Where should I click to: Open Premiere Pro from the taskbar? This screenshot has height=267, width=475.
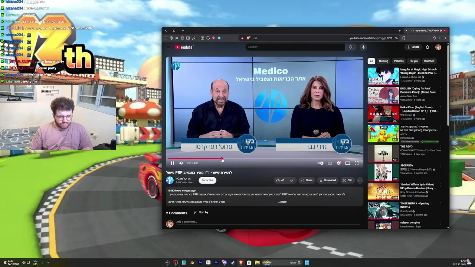point(216,263)
